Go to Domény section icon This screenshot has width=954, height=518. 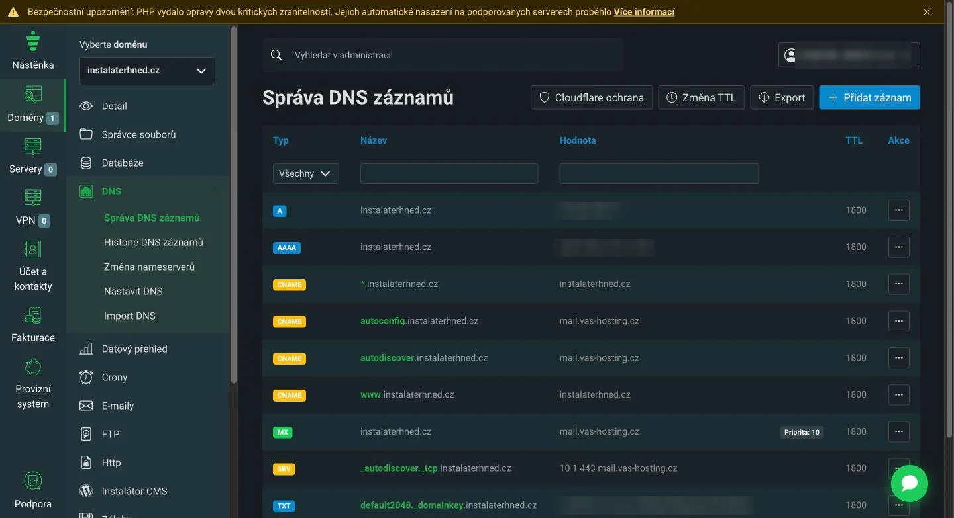(33, 94)
